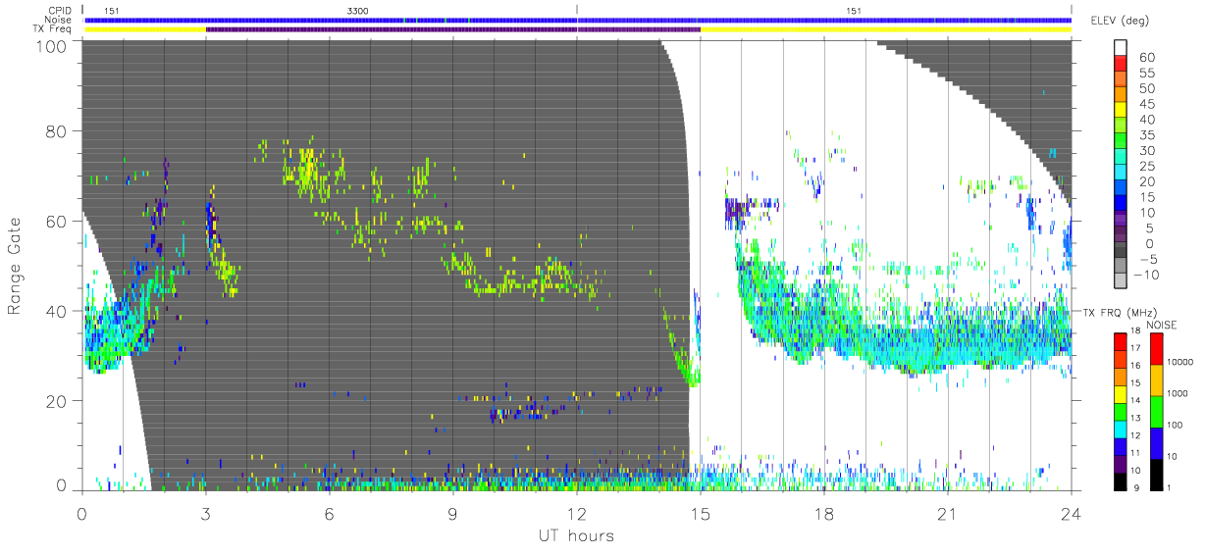
Task: Click the y-axis tick label '20'
Action: pos(56,401)
